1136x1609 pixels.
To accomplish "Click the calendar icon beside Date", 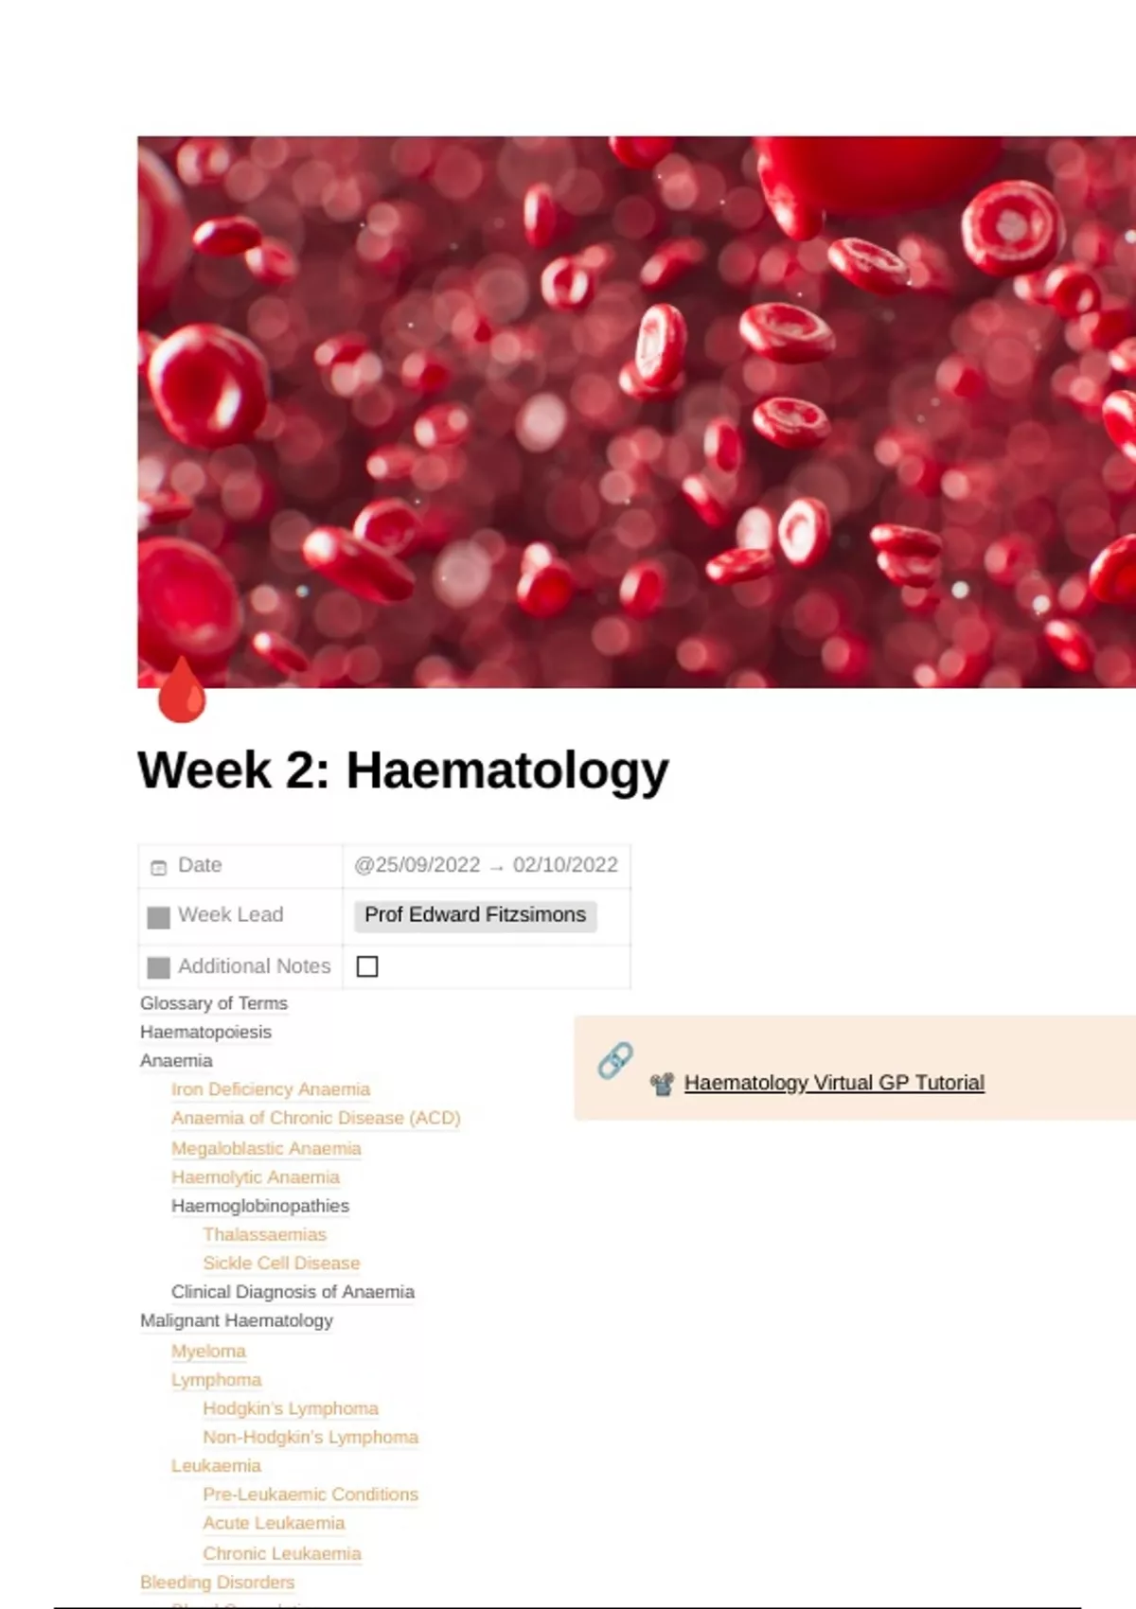I will pos(159,867).
